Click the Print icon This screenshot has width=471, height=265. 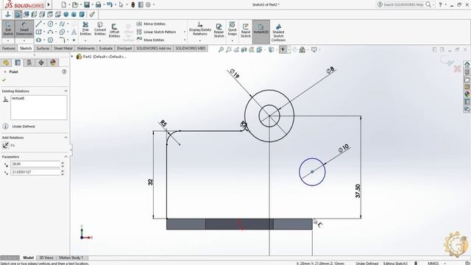(98, 4)
